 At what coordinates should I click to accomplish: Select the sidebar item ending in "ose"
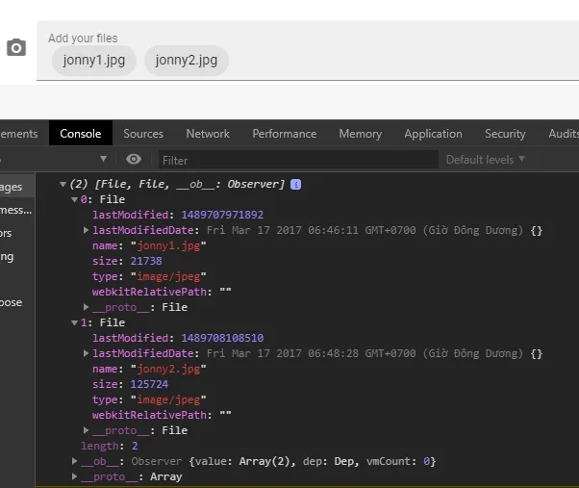pyautogui.click(x=17, y=302)
